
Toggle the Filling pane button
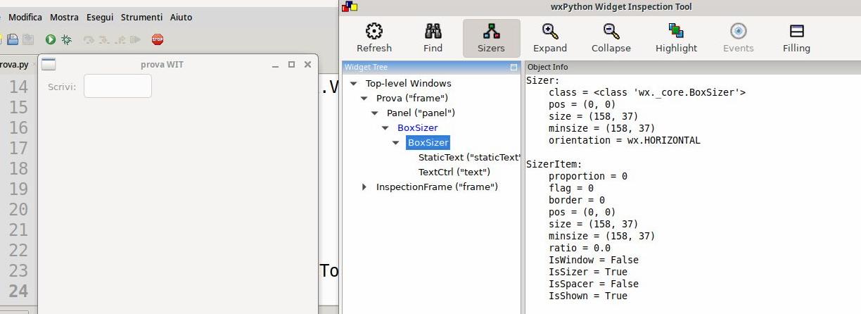pyautogui.click(x=796, y=38)
